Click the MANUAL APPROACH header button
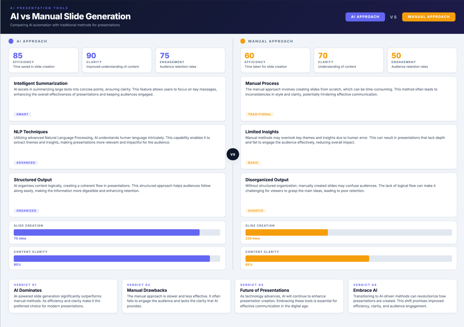 click(x=428, y=17)
